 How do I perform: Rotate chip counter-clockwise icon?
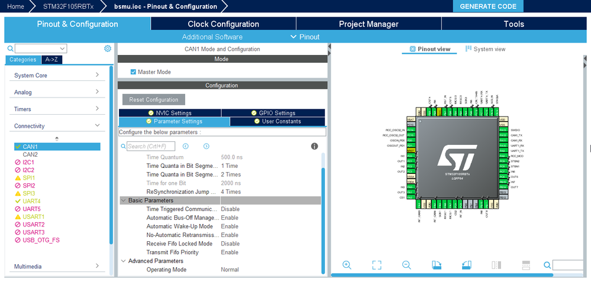tap(466, 265)
